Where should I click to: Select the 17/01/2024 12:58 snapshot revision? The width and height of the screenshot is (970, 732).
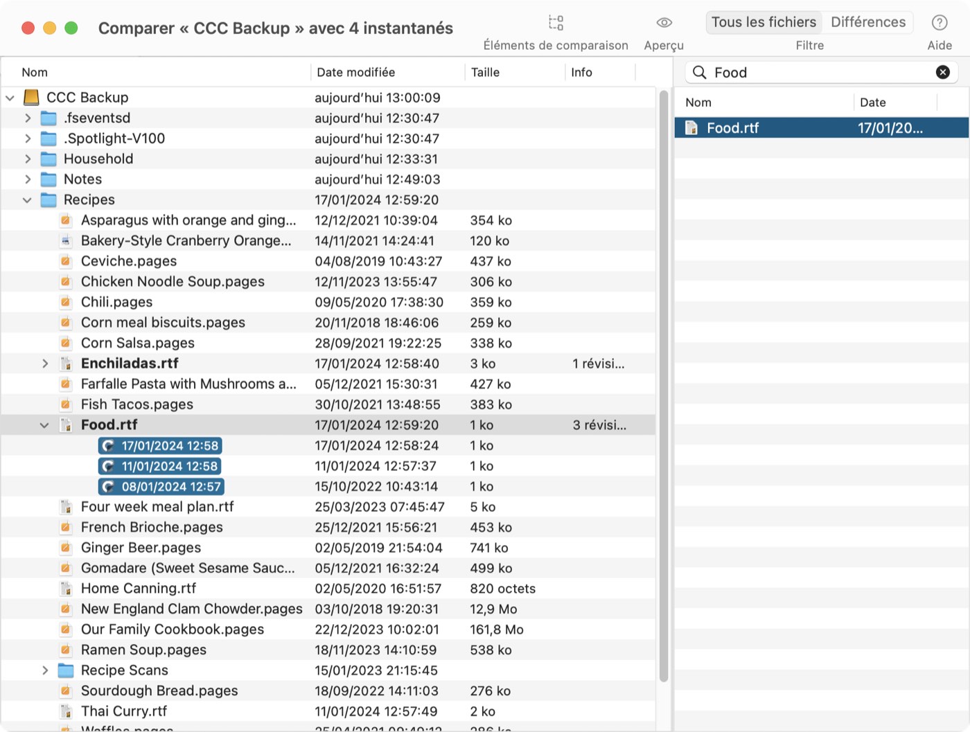pos(161,446)
